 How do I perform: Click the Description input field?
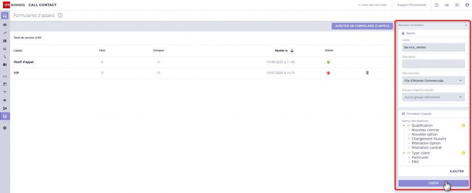coord(433,64)
